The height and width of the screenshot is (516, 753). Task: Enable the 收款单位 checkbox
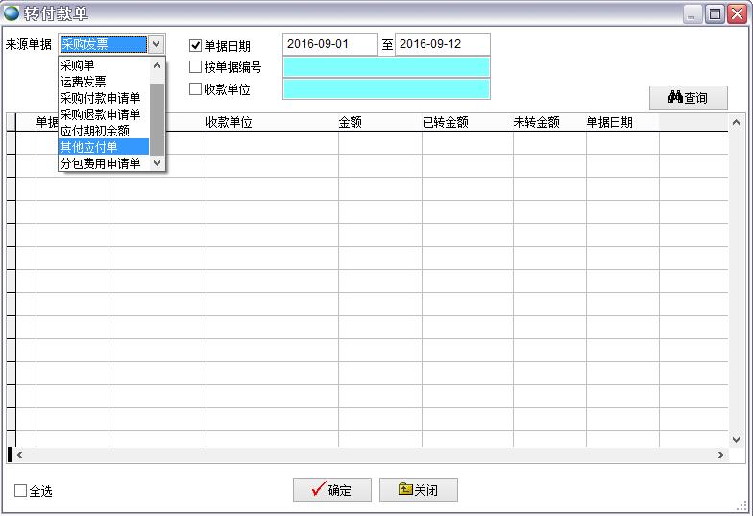[x=196, y=89]
